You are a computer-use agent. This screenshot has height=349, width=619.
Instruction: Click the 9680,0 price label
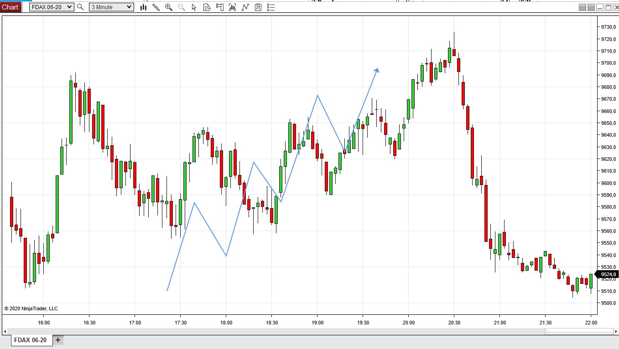click(609, 87)
